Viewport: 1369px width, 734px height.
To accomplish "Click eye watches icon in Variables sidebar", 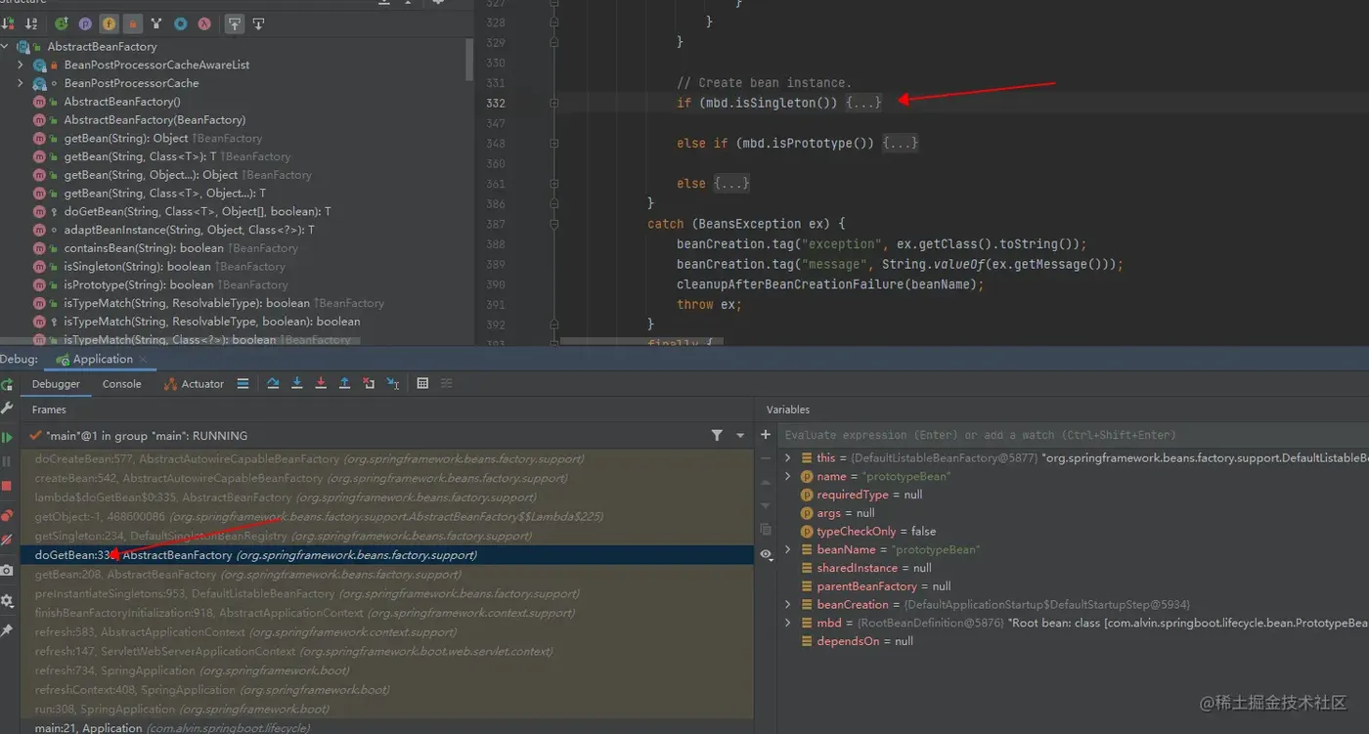I will point(766,554).
